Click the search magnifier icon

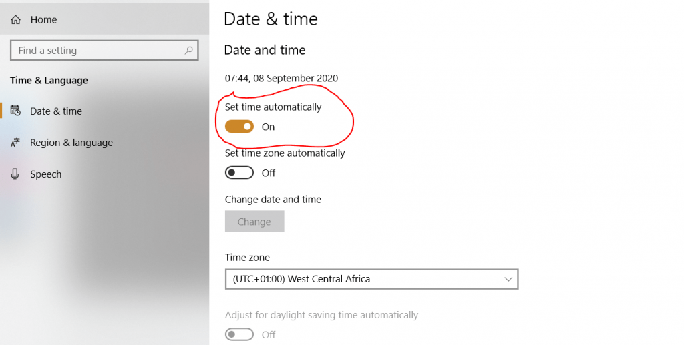[188, 51]
